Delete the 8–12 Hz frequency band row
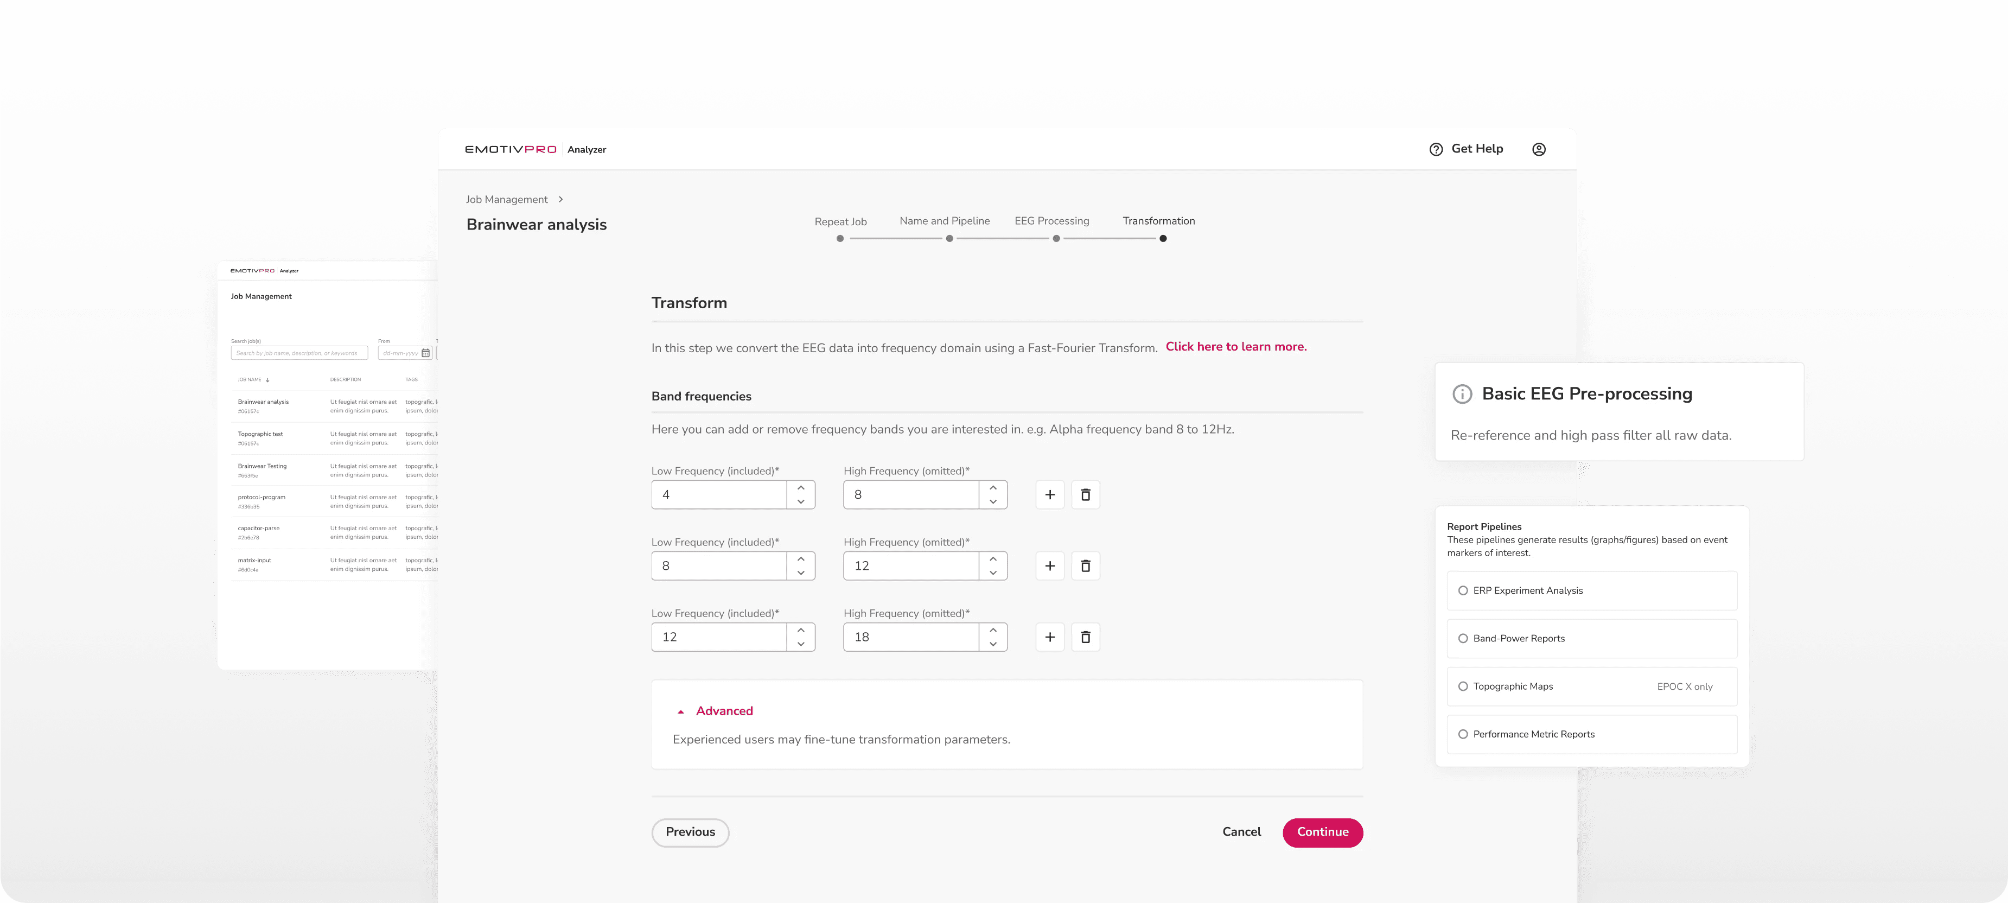Viewport: 2008px width, 903px height. pyautogui.click(x=1085, y=566)
